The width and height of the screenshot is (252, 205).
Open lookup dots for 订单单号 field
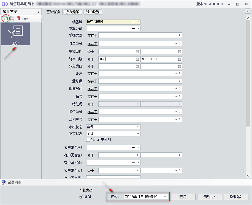tap(175, 44)
